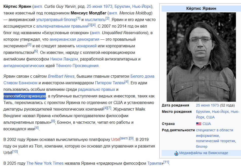
Task: Follow Белого дома link
Action: 142,76
